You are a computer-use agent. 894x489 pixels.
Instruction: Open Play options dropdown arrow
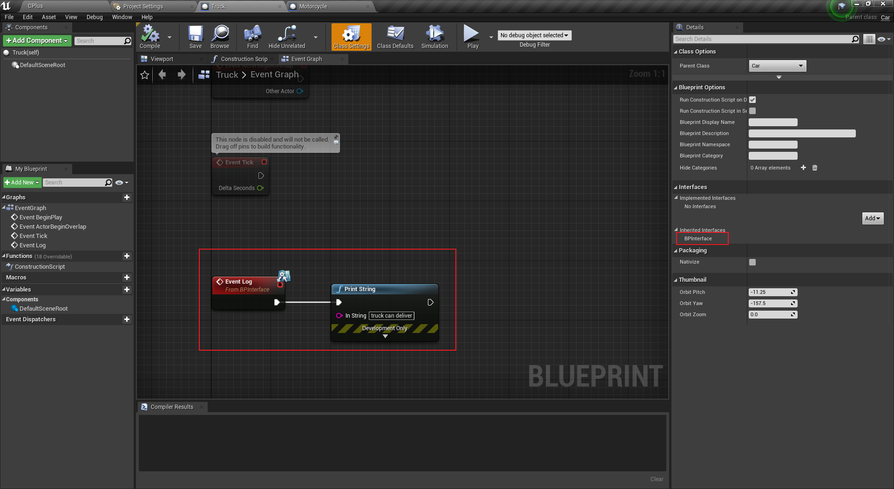pos(491,37)
